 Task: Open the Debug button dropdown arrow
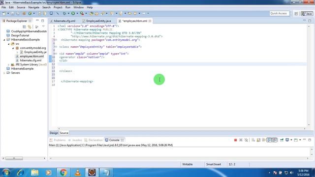coord(68,13)
